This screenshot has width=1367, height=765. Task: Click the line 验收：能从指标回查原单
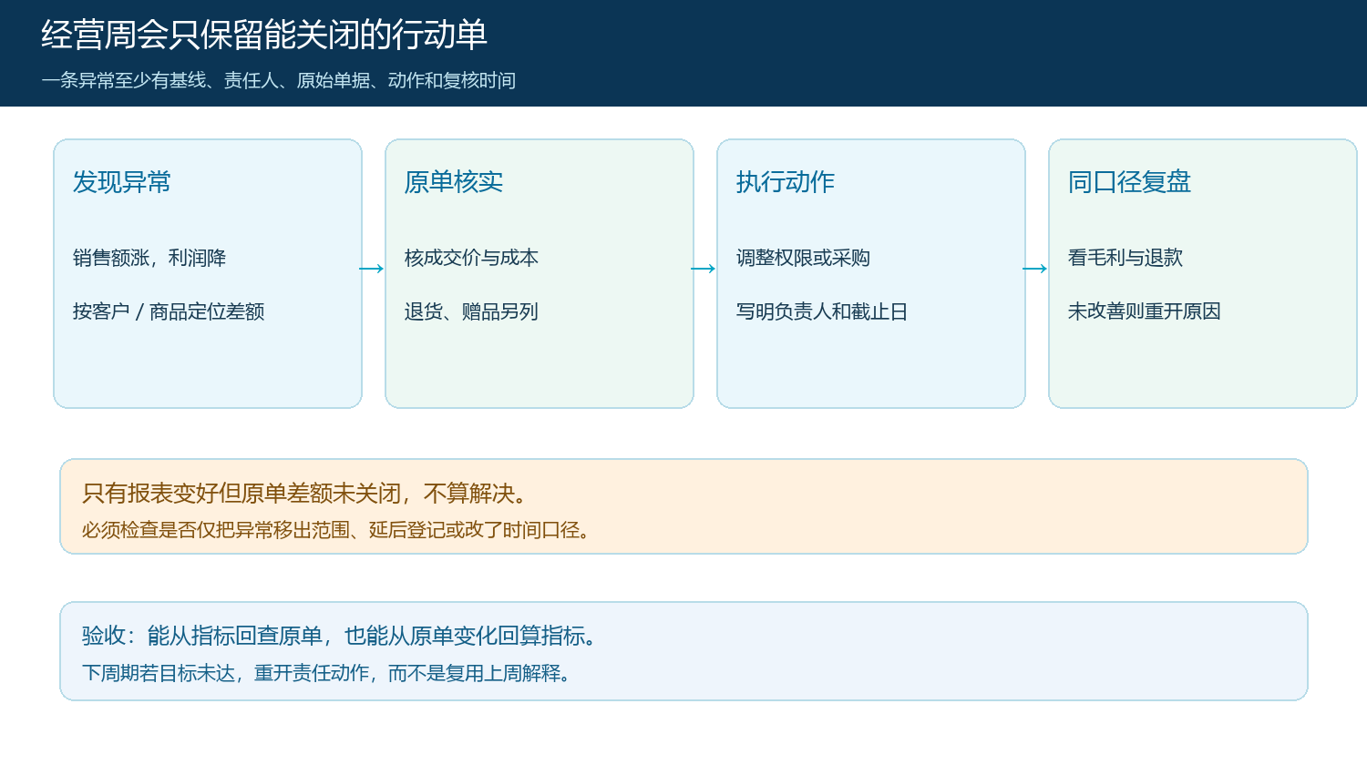(x=340, y=636)
